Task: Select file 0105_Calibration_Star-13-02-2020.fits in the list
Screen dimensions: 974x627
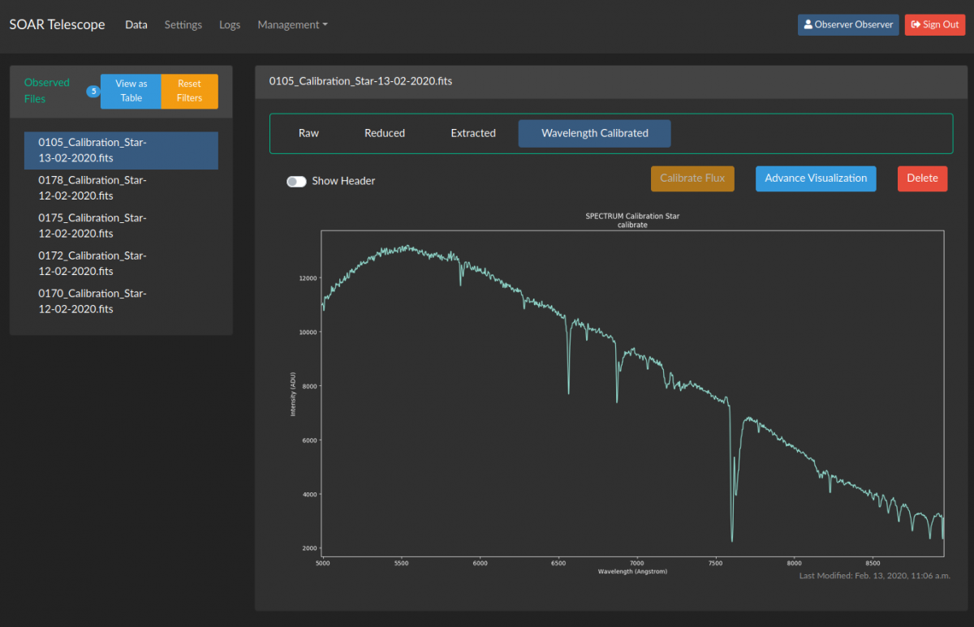Action: (x=121, y=151)
